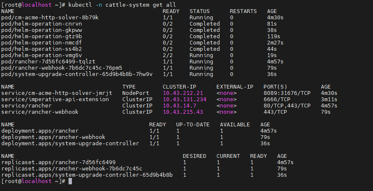Click the cluster IP 10.43.215.43
Screen dimensions: 373x191
pyautogui.click(x=183, y=112)
